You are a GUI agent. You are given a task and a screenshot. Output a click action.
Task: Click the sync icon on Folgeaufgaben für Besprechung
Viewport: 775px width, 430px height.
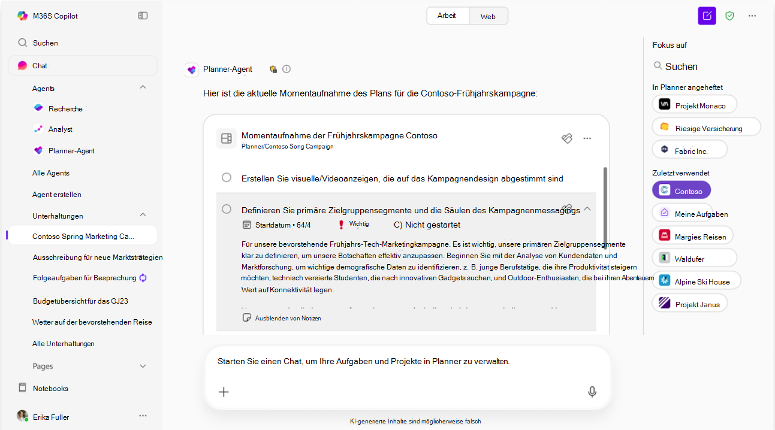pos(143,278)
